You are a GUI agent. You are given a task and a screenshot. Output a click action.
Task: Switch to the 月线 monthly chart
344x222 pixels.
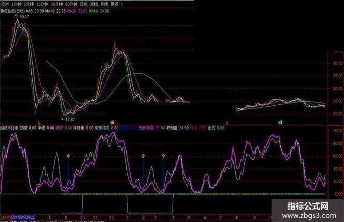[x=104, y=4]
